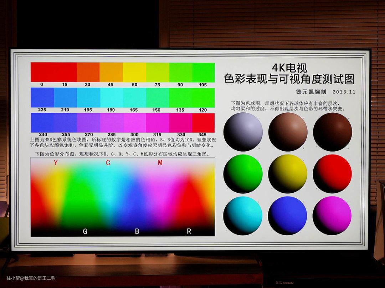This screenshot has width=385, height=288.
Task: Choose the purple swatch labeled 270
Action: pos(88,123)
